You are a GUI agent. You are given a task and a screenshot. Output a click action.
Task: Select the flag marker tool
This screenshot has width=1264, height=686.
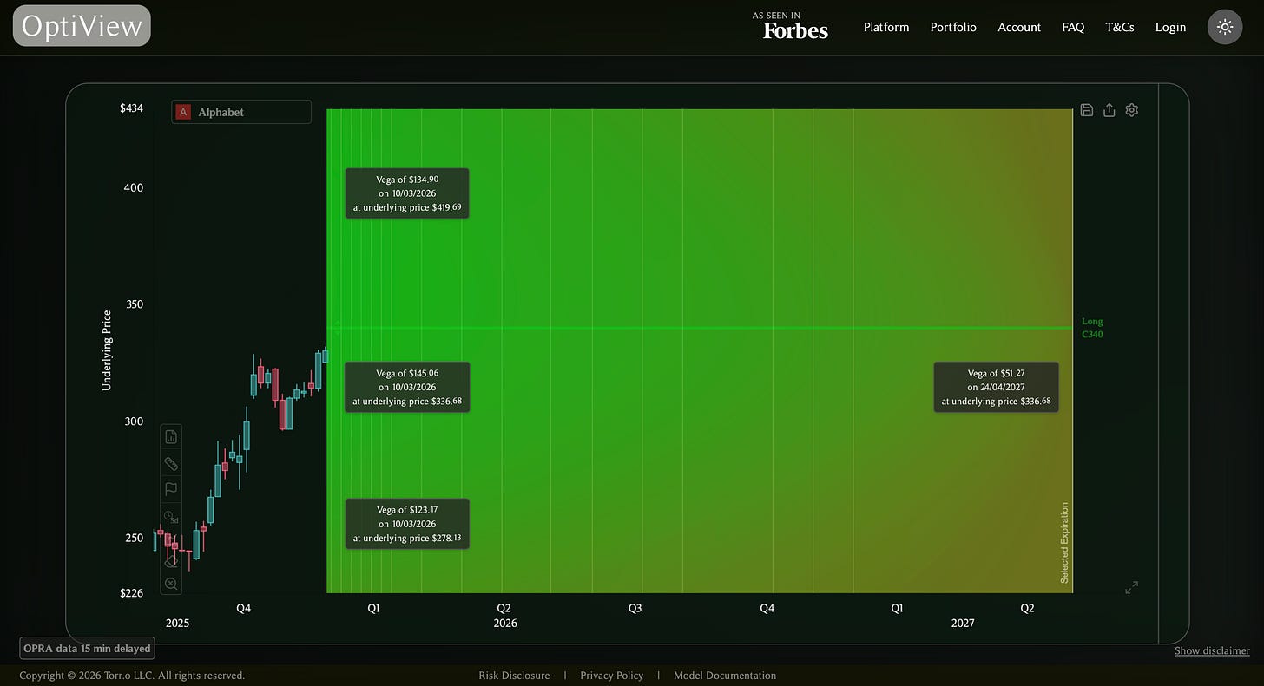pyautogui.click(x=171, y=489)
